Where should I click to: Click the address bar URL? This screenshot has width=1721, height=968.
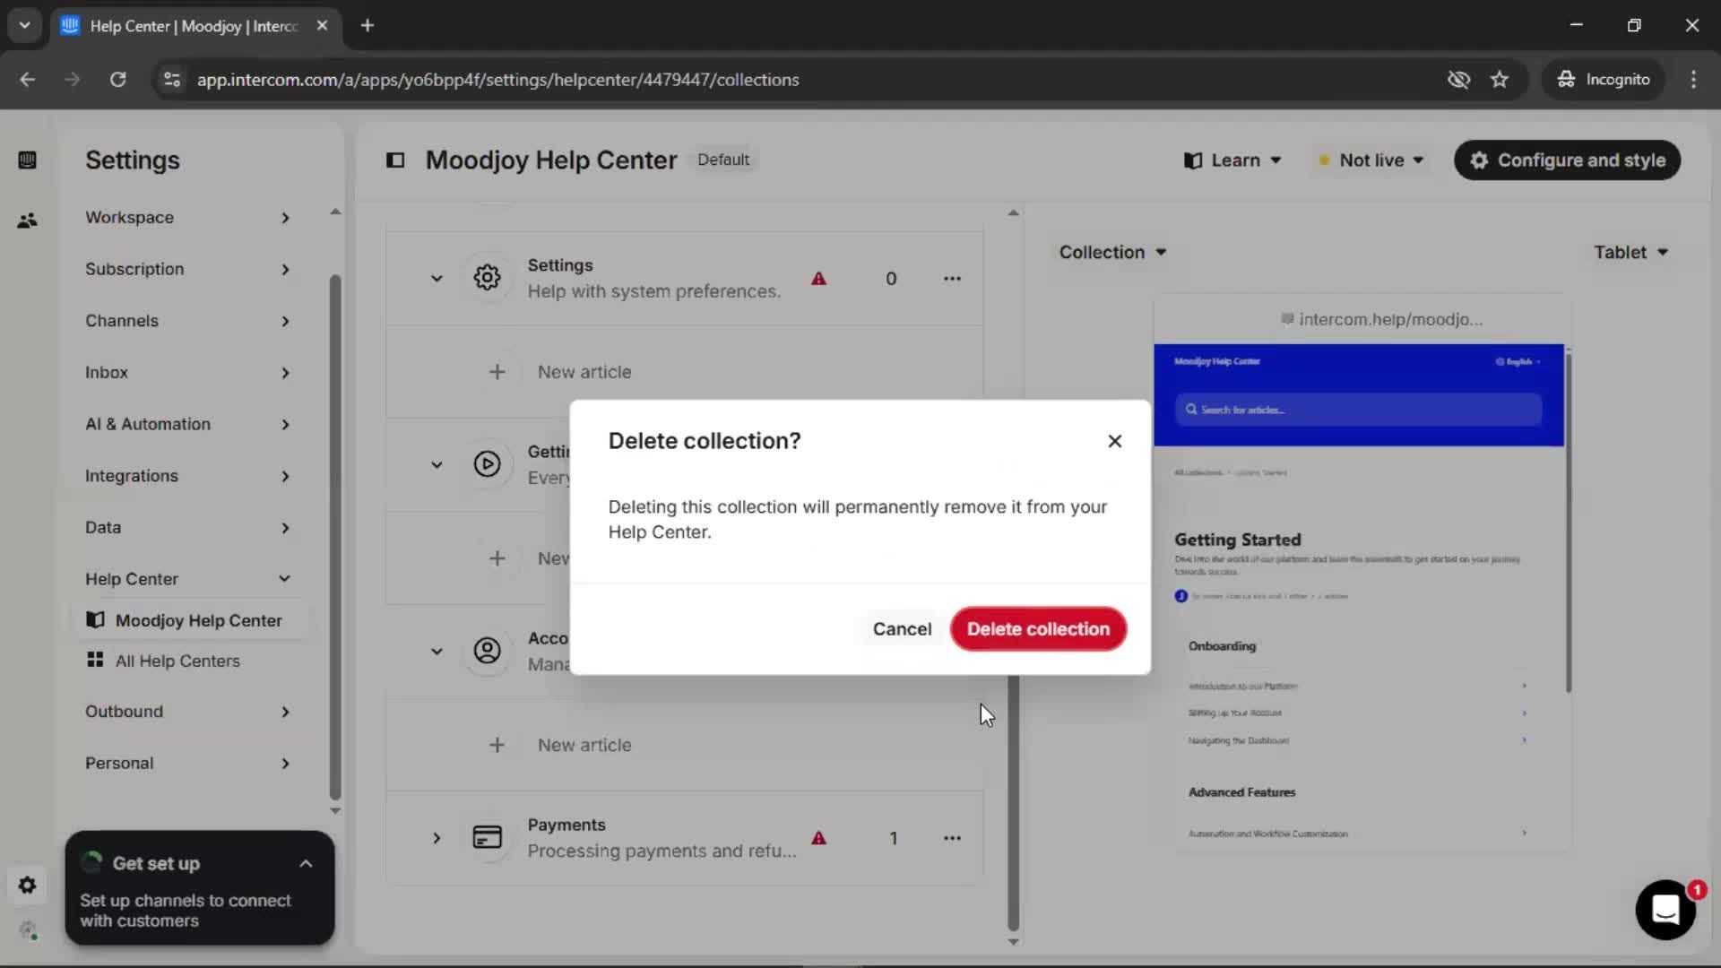(497, 80)
